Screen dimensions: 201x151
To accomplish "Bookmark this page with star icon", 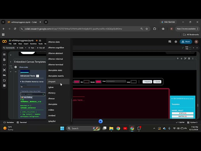I will (x=147, y=29).
